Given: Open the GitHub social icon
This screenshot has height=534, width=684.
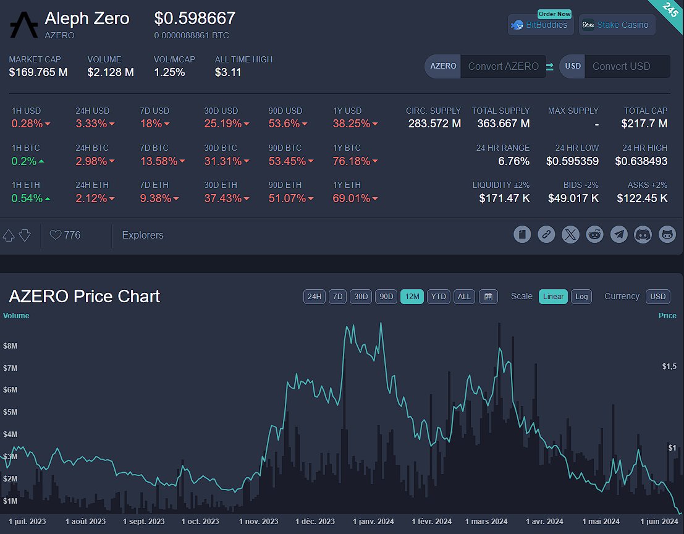Looking at the screenshot, I should tap(667, 234).
